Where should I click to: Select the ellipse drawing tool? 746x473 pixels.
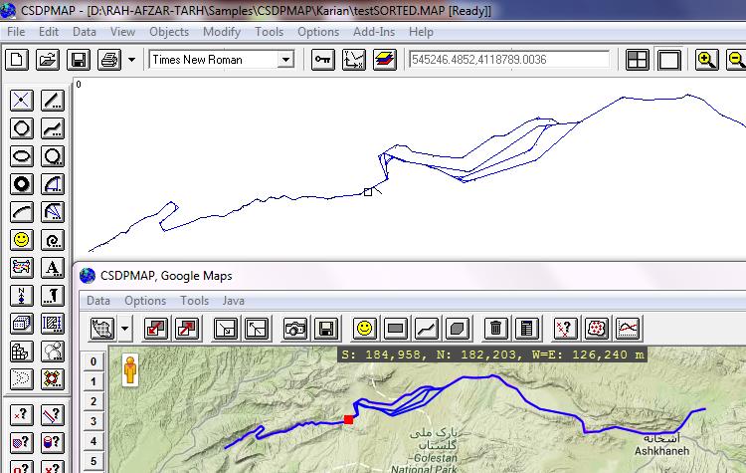pyautogui.click(x=22, y=156)
